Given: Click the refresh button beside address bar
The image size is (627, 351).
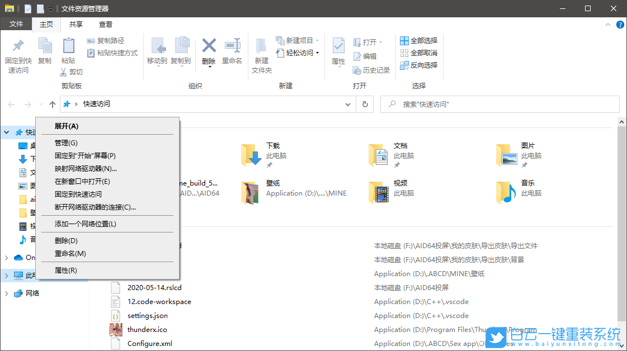Looking at the screenshot, I should click(x=364, y=104).
